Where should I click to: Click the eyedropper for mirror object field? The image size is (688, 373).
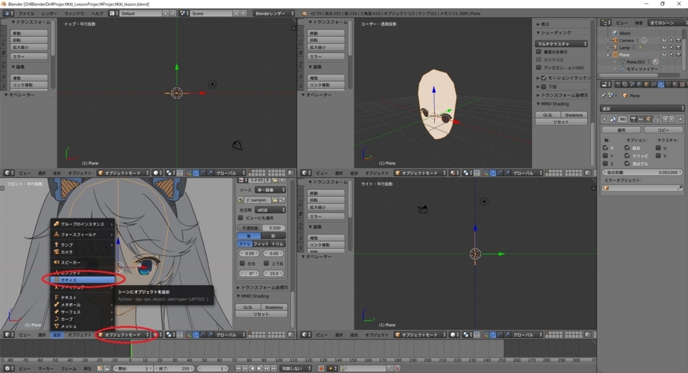(679, 188)
